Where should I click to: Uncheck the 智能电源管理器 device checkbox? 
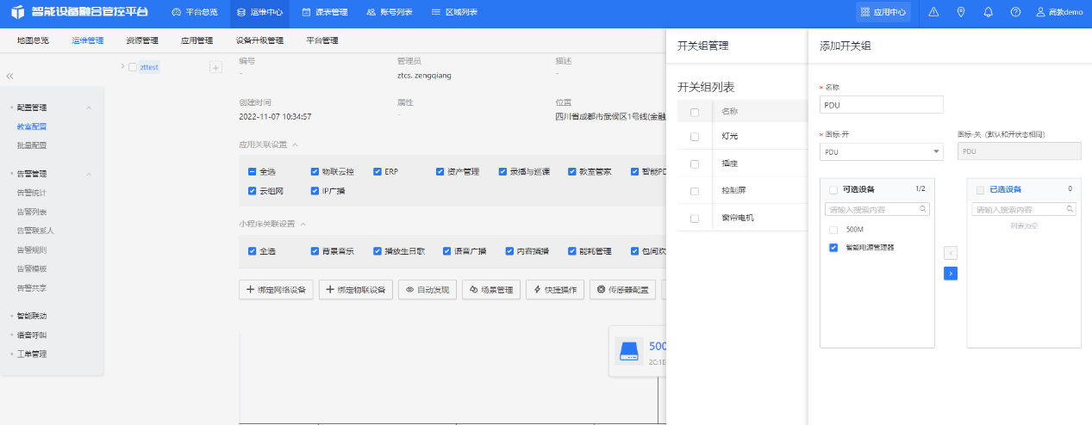pyautogui.click(x=833, y=248)
